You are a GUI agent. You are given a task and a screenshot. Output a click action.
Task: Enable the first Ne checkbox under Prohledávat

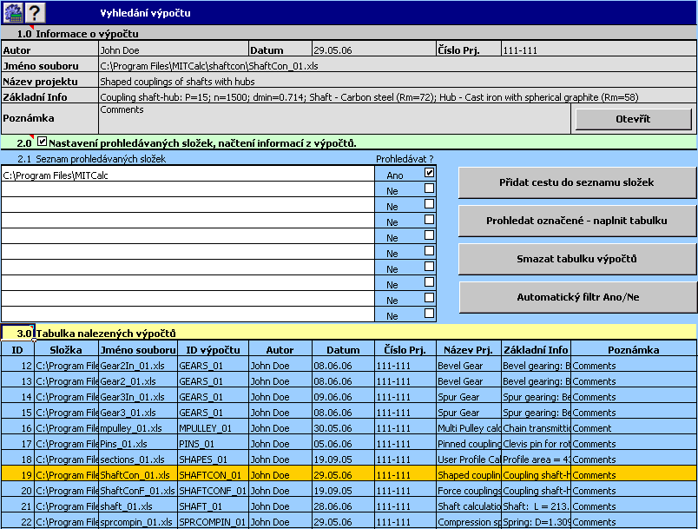tap(429, 189)
